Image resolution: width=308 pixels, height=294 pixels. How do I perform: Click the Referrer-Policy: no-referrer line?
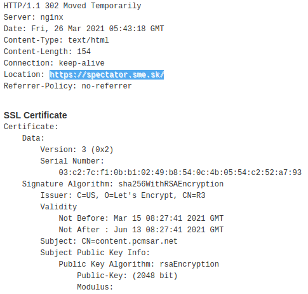(68, 86)
